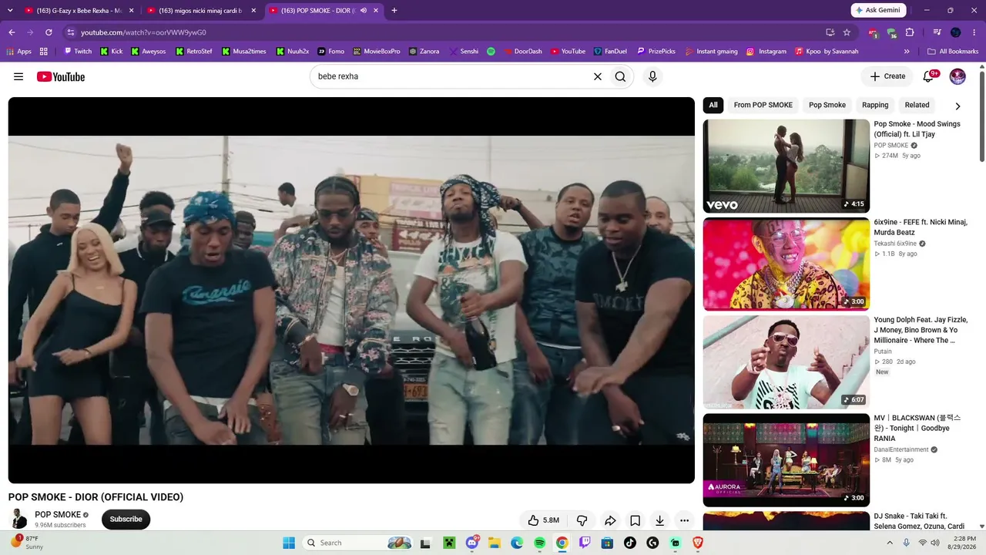Open the Mood Swings video thumbnail
This screenshot has height=555, width=986.
pyautogui.click(x=786, y=166)
